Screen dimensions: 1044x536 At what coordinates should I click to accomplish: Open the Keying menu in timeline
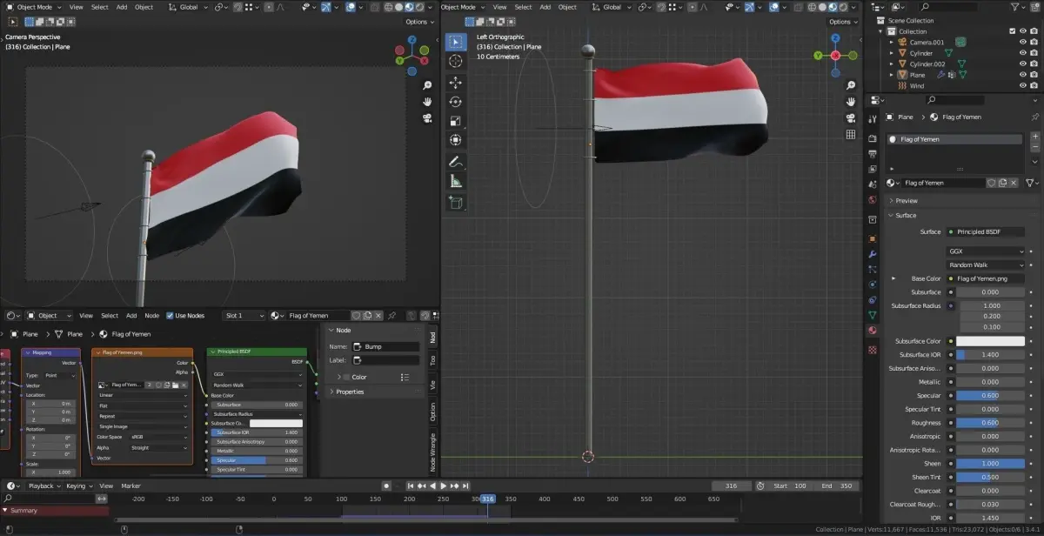click(x=78, y=486)
